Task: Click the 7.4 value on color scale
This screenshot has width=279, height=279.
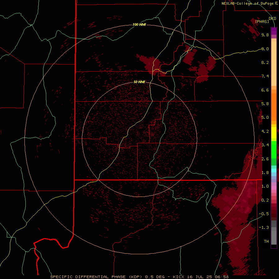Action: [265, 76]
